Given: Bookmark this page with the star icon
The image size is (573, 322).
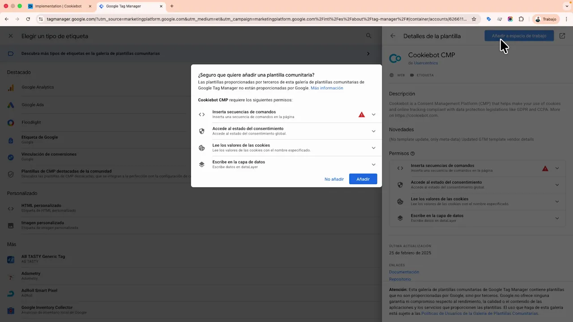Looking at the screenshot, I should pyautogui.click(x=474, y=19).
